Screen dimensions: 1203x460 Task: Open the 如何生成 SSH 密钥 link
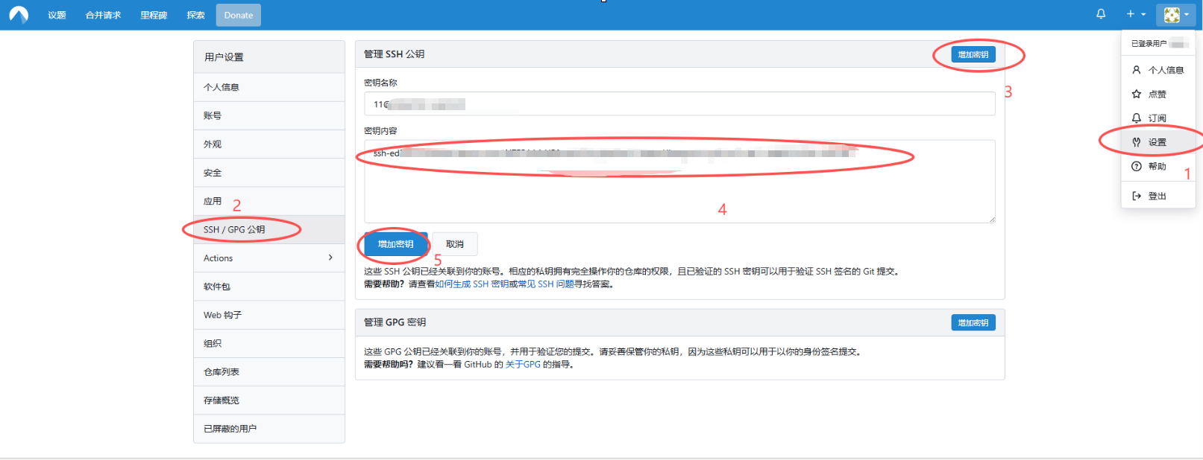tap(472, 284)
